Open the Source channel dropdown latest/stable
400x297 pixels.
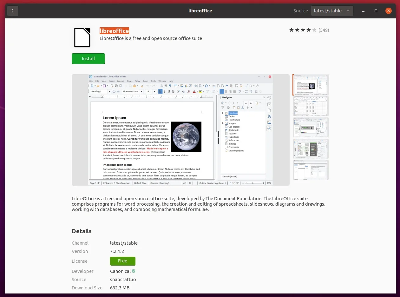coord(332,11)
